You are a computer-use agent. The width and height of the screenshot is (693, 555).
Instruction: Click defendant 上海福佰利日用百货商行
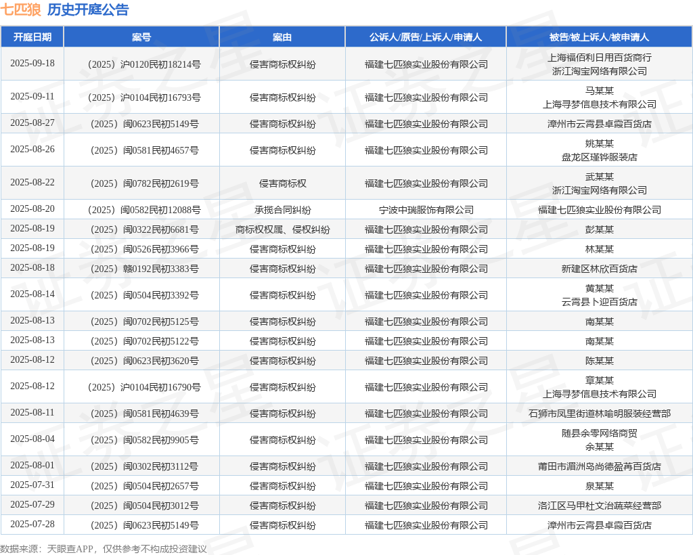coord(600,58)
